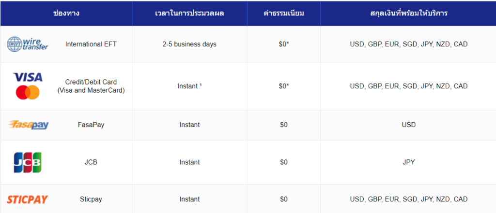Screen dimensions: 496x213
Task: Click the JCB card logo
Action: click(x=28, y=162)
